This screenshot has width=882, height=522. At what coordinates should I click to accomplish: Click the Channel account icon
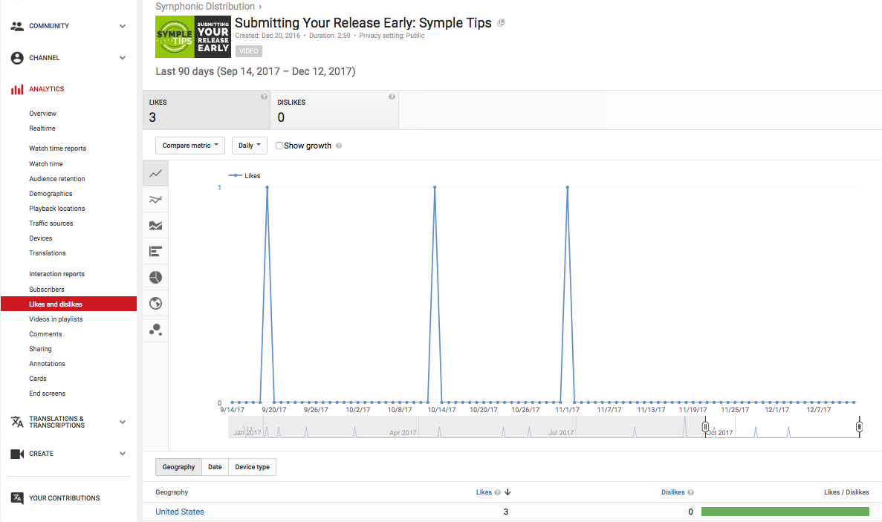(x=17, y=58)
